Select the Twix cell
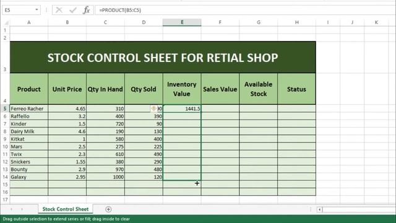 tap(29, 154)
